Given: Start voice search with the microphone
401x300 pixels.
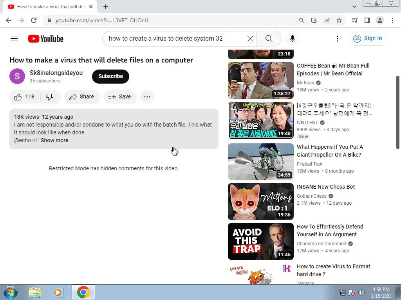Looking at the screenshot, I should click(292, 39).
